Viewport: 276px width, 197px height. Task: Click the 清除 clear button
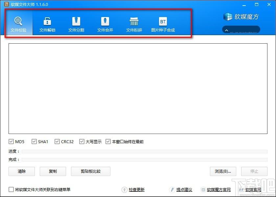click(22, 171)
